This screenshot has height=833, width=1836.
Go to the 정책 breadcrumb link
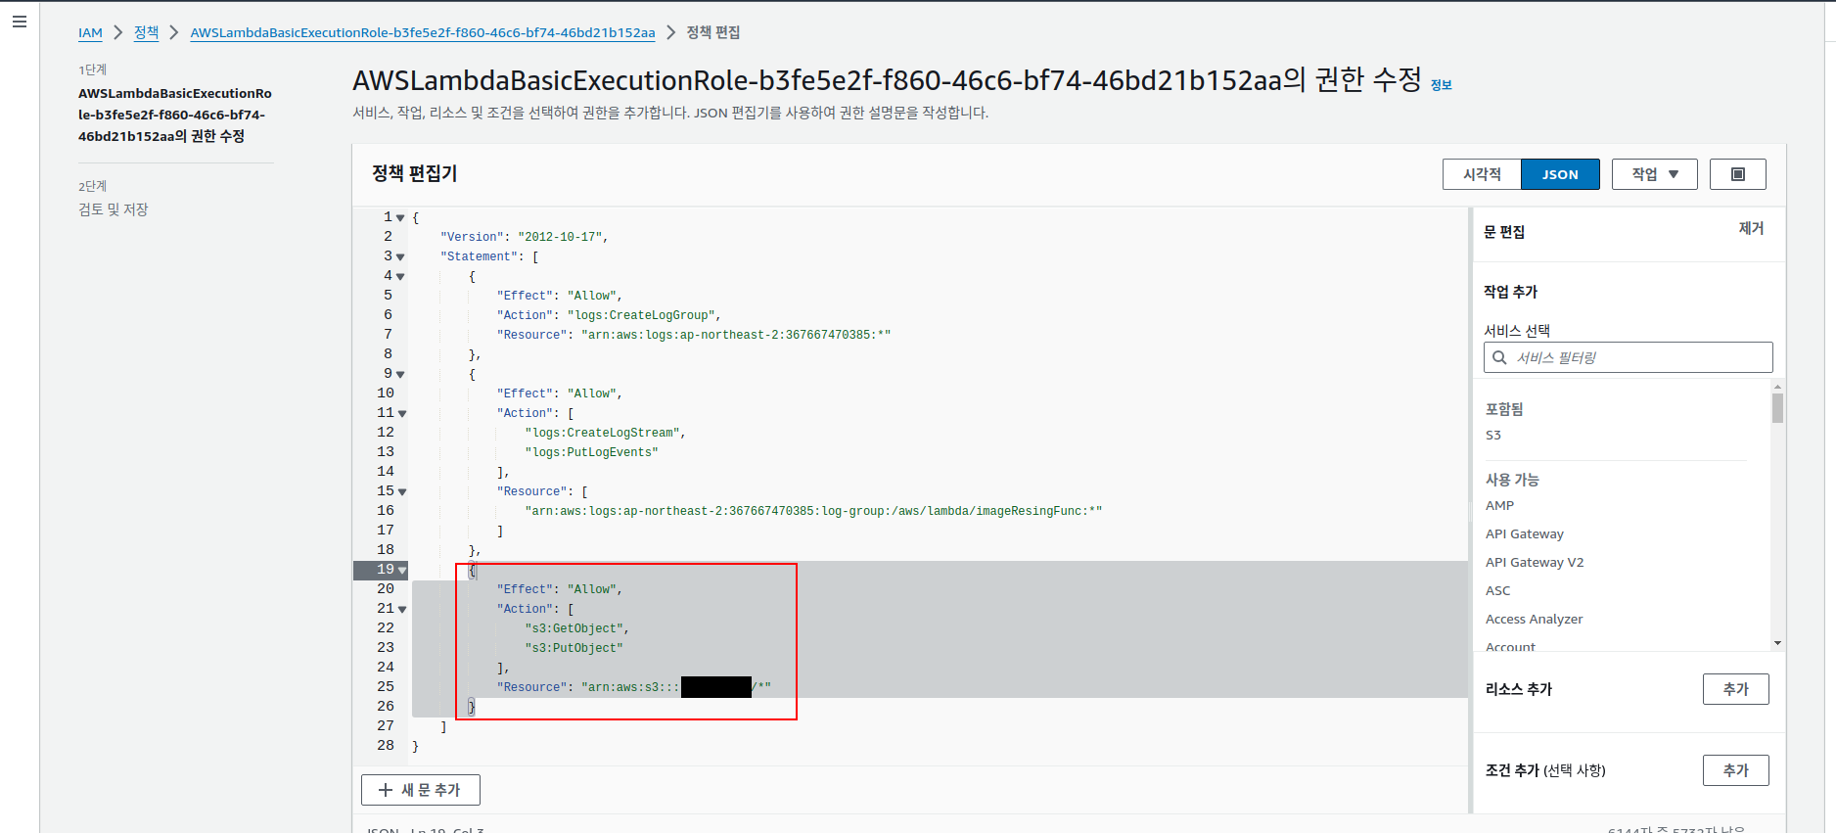click(146, 32)
